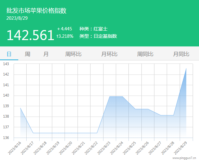This screenshot has height=162, width=199.
Task: Select the 月环比 tab
Action: pyautogui.click(x=109, y=54)
